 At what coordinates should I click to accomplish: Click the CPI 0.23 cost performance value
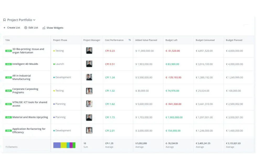pos(110,51)
